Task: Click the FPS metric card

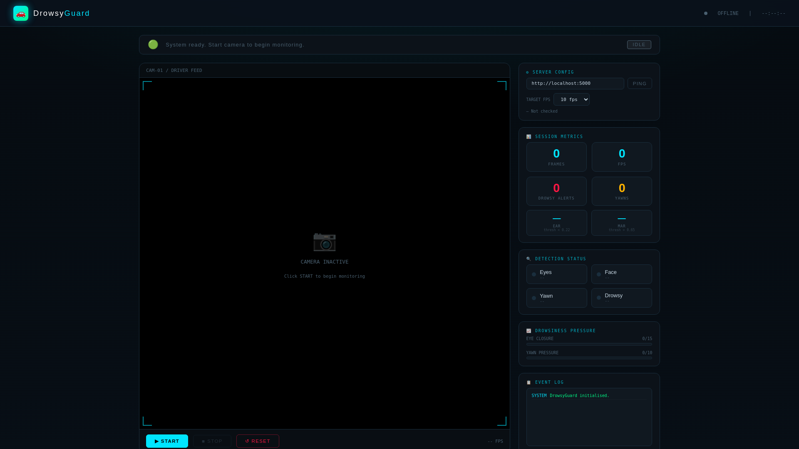Action: pos(622,157)
